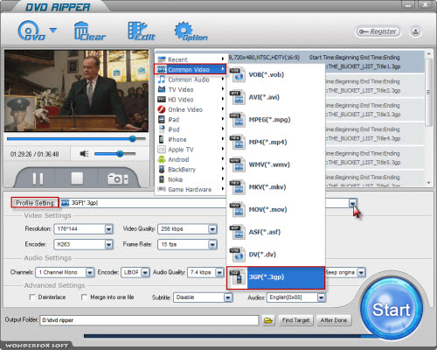
Task: Open the Nokia device category
Action: click(191, 179)
